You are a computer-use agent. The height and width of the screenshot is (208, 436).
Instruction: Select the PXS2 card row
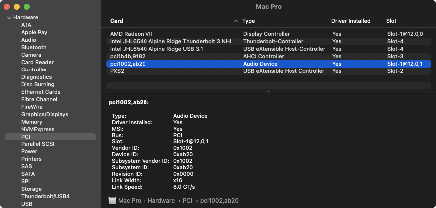click(x=269, y=71)
